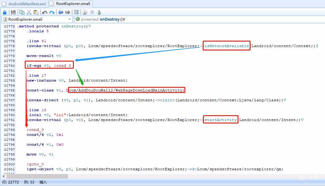Paste using the clipboard icon

(x=36, y=12)
